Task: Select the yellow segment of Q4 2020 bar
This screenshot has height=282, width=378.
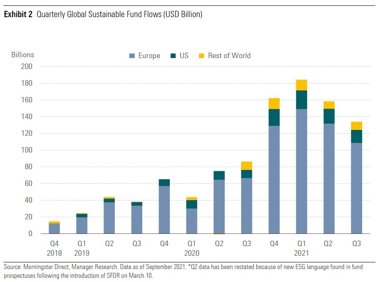Action: point(274,104)
